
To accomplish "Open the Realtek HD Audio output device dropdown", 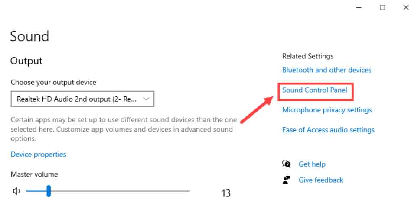I will click(x=82, y=99).
